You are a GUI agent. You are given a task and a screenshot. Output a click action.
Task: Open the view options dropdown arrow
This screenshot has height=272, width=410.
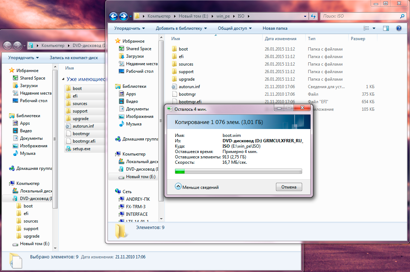[374, 28]
